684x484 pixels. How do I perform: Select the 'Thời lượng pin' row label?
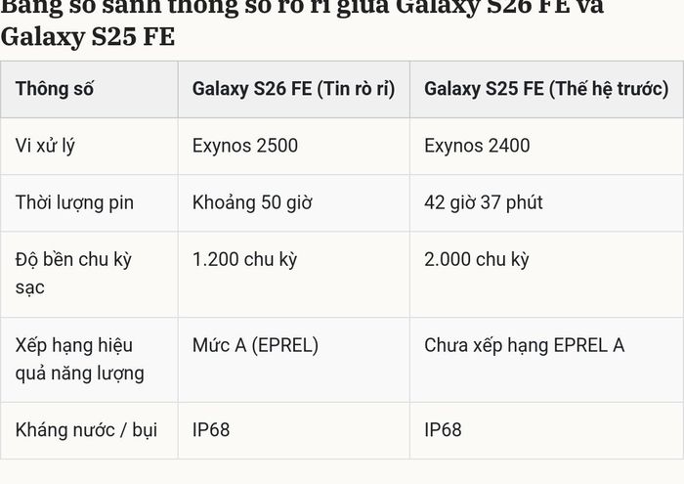[74, 203]
